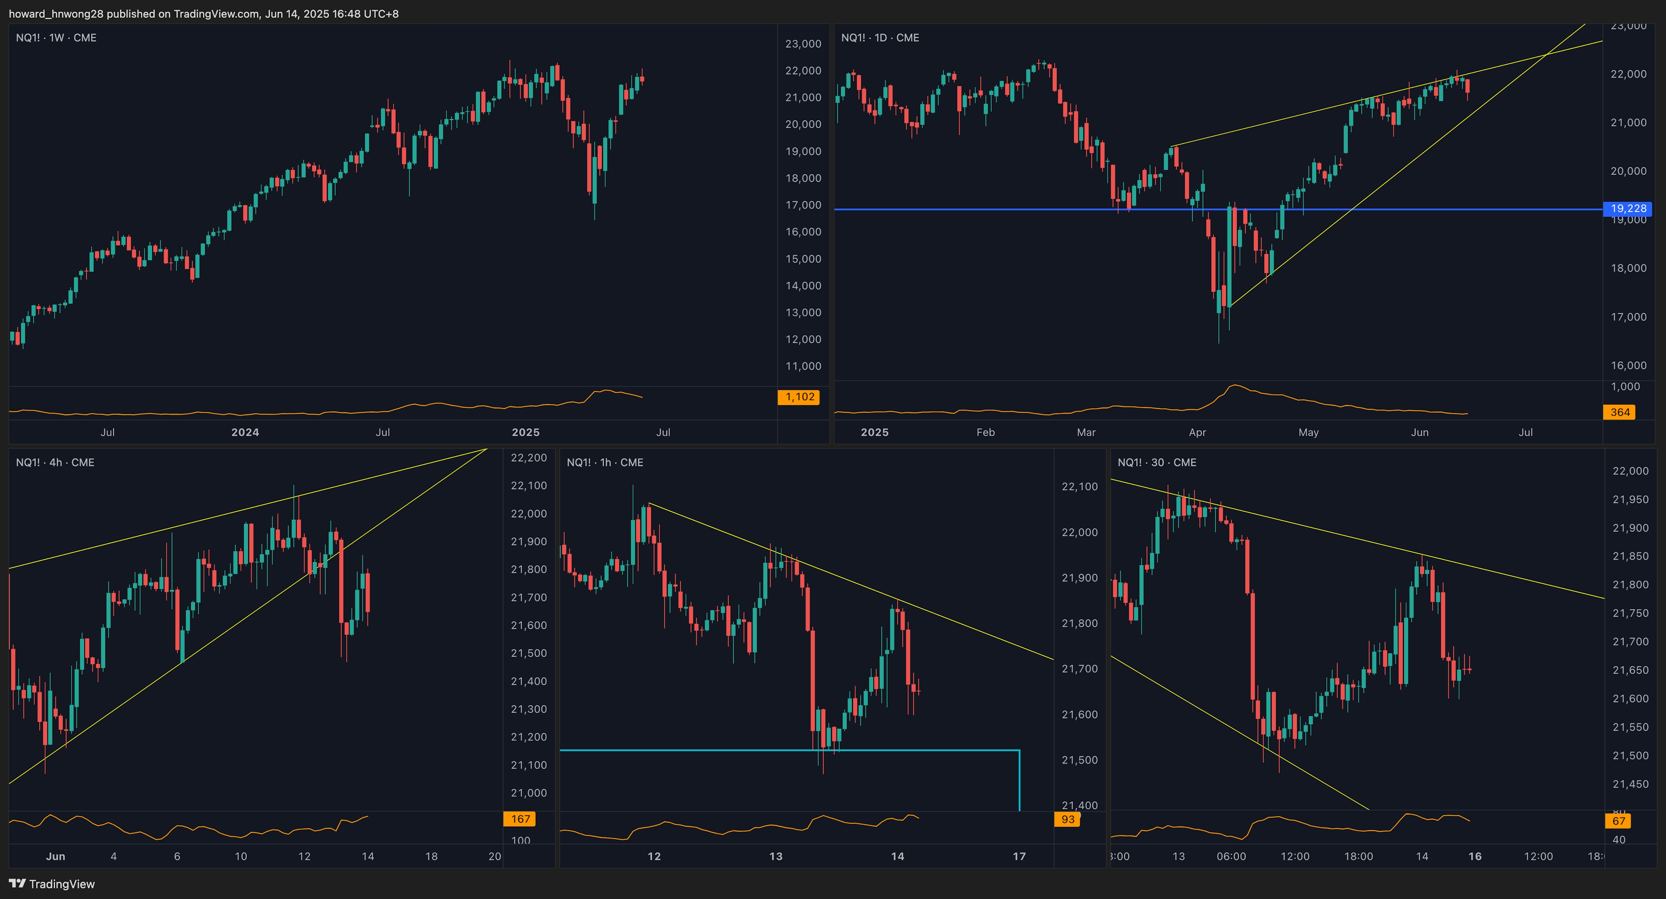
Task: Select the NQ1! 1D chart title
Action: (879, 37)
